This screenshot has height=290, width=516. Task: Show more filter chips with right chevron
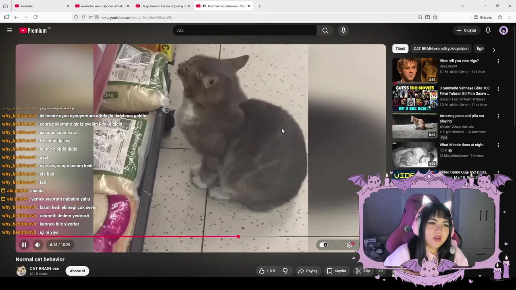coord(494,50)
